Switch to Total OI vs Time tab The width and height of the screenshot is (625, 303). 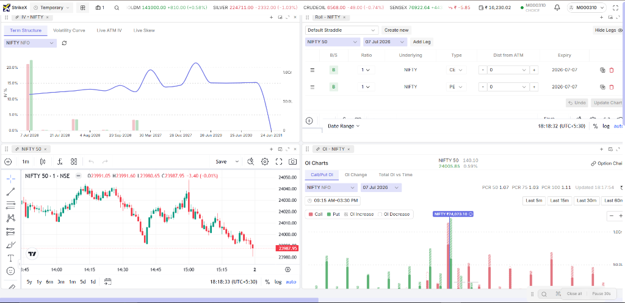tap(396, 175)
